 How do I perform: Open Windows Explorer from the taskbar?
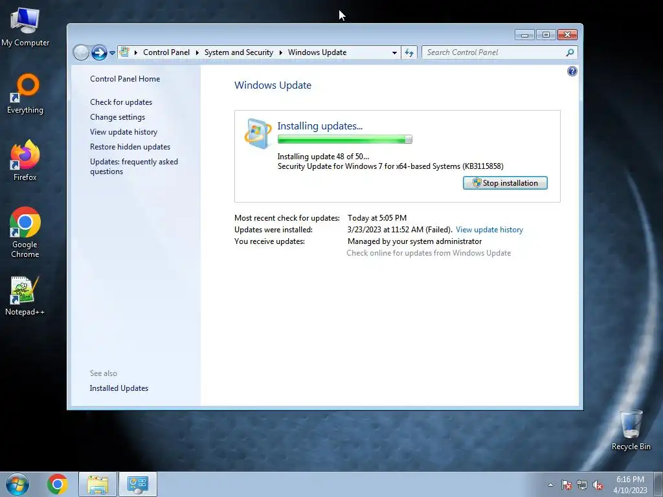pyautogui.click(x=98, y=484)
